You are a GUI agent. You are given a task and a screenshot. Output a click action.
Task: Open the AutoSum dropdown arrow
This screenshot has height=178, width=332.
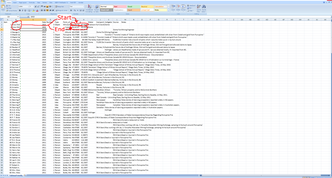tap(196, 5)
